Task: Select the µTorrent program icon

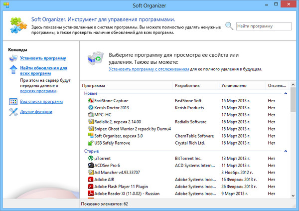Action: click(90, 158)
